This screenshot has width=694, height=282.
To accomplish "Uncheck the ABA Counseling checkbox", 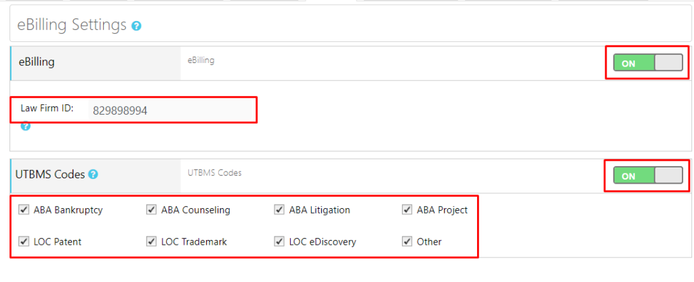I will 152,209.
